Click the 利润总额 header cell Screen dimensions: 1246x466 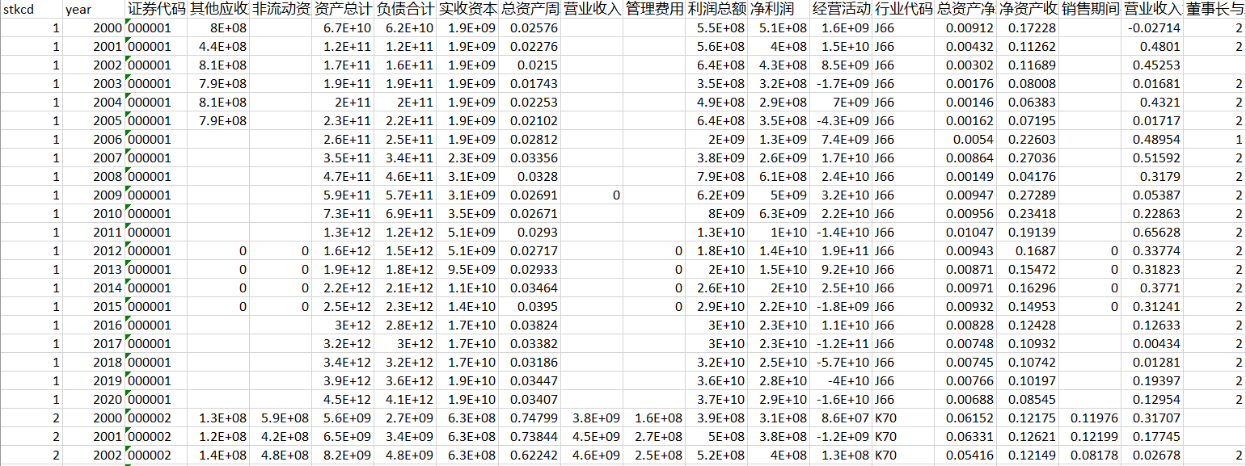pyautogui.click(x=716, y=10)
